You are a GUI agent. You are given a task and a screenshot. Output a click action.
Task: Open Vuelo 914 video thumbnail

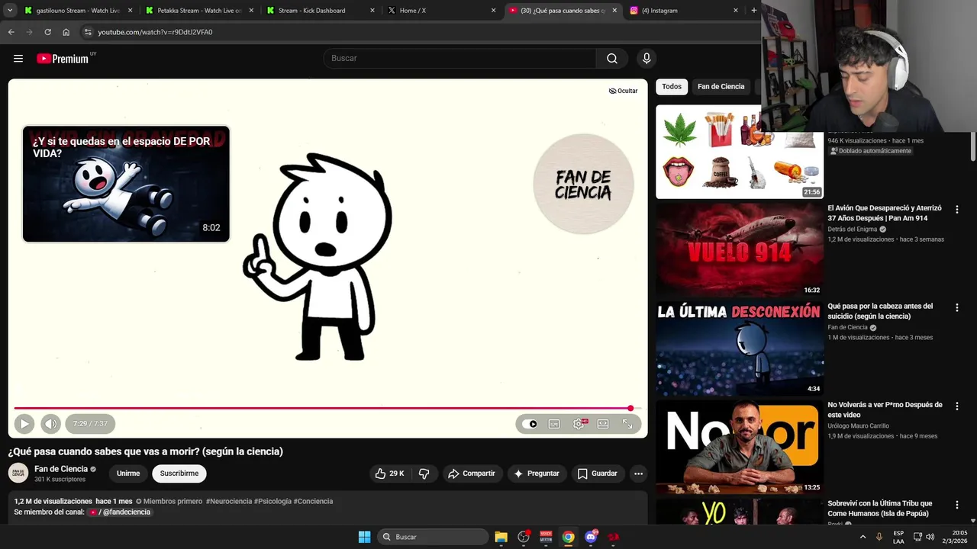(740, 249)
